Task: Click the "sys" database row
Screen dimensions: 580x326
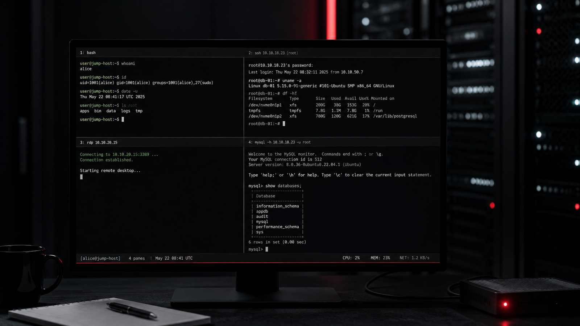Action: [x=260, y=232]
